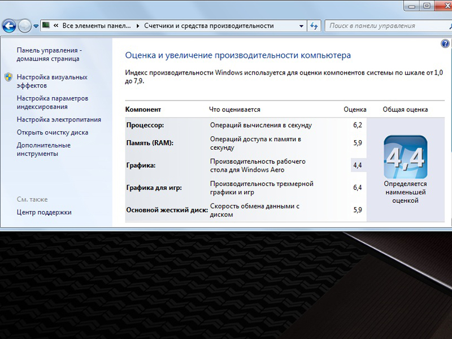Click the 'Процессор:' component label

[145, 125]
